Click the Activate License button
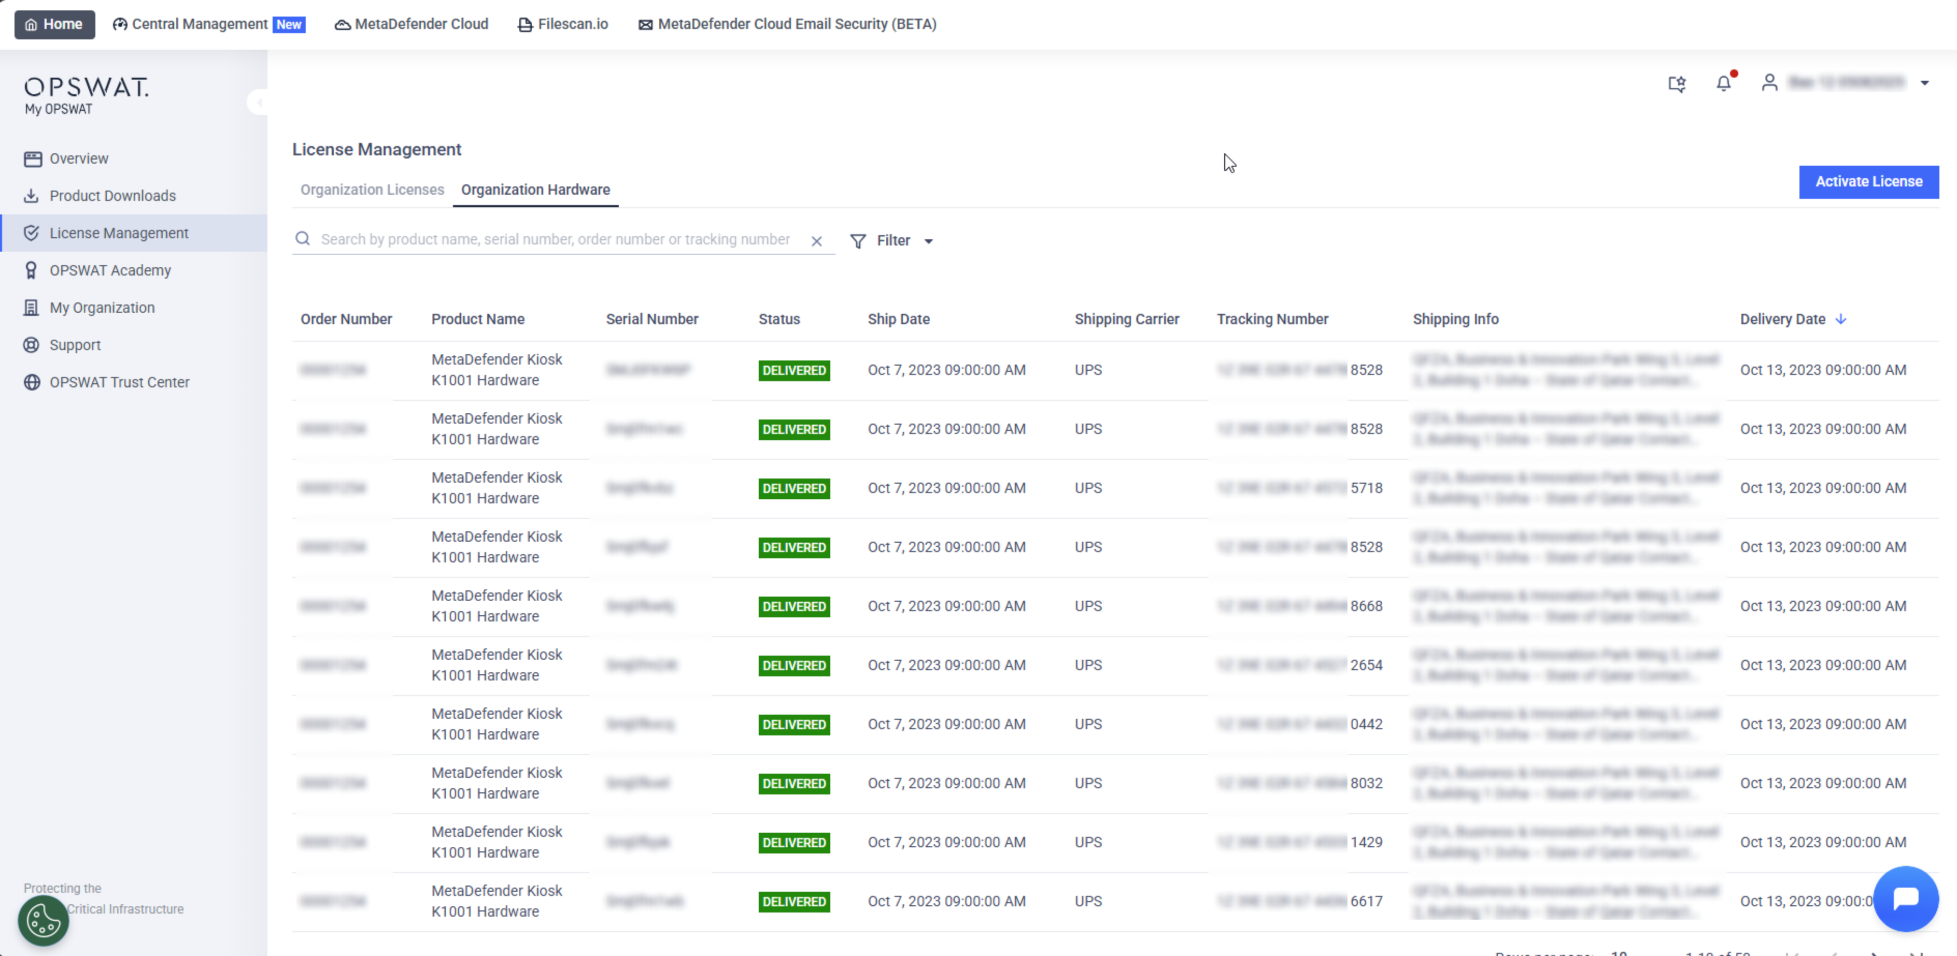This screenshot has height=956, width=1957. coord(1868,181)
